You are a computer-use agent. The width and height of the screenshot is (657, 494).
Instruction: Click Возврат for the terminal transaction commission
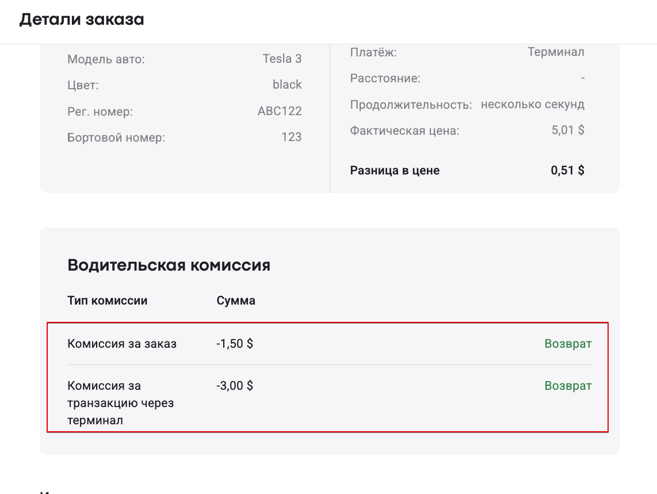(568, 386)
